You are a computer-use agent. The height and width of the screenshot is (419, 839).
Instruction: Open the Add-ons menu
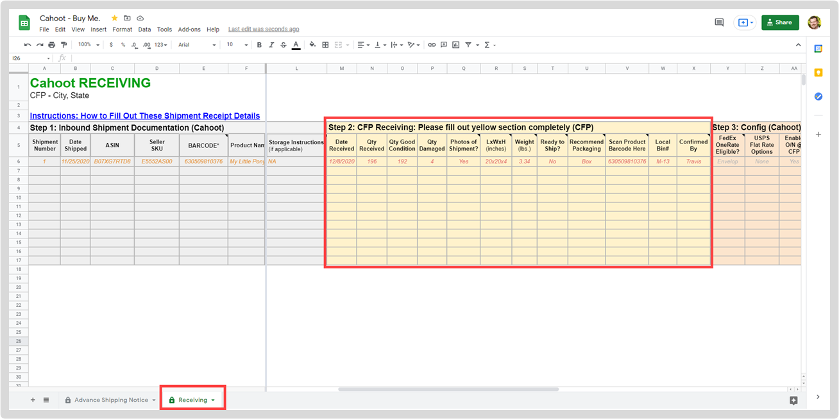189,29
